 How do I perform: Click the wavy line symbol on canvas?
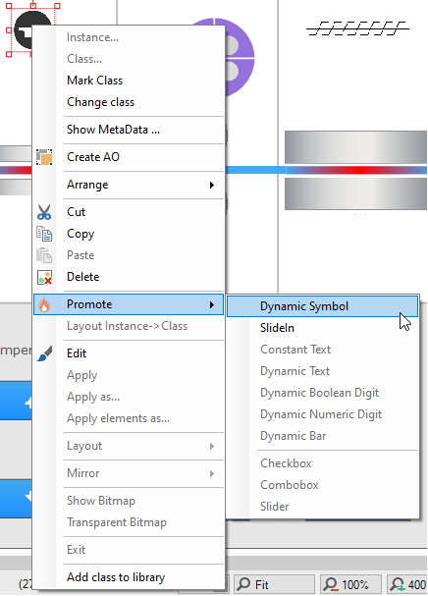point(357,28)
